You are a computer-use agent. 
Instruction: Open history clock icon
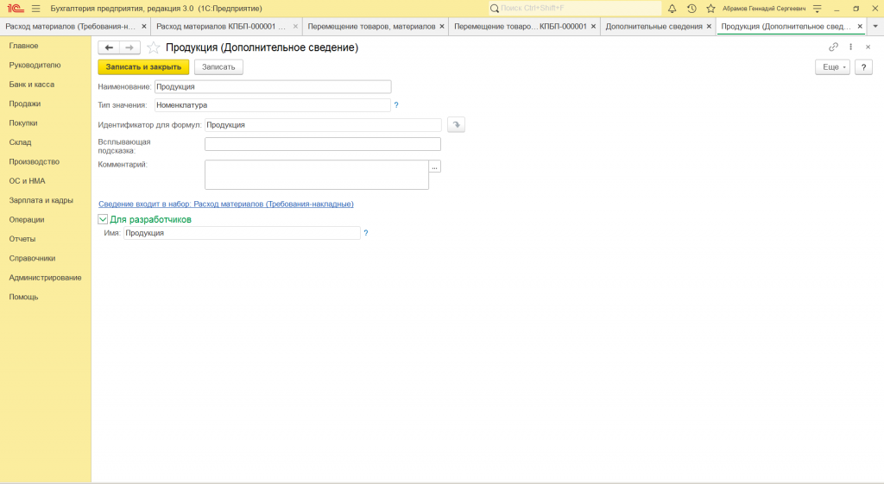(691, 9)
